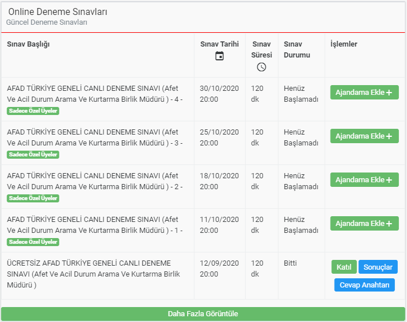Image resolution: width=407 pixels, height=322 pixels.
Task: Click the Sadece Özel Üyeler badge on exam 4
Action: tap(33, 111)
